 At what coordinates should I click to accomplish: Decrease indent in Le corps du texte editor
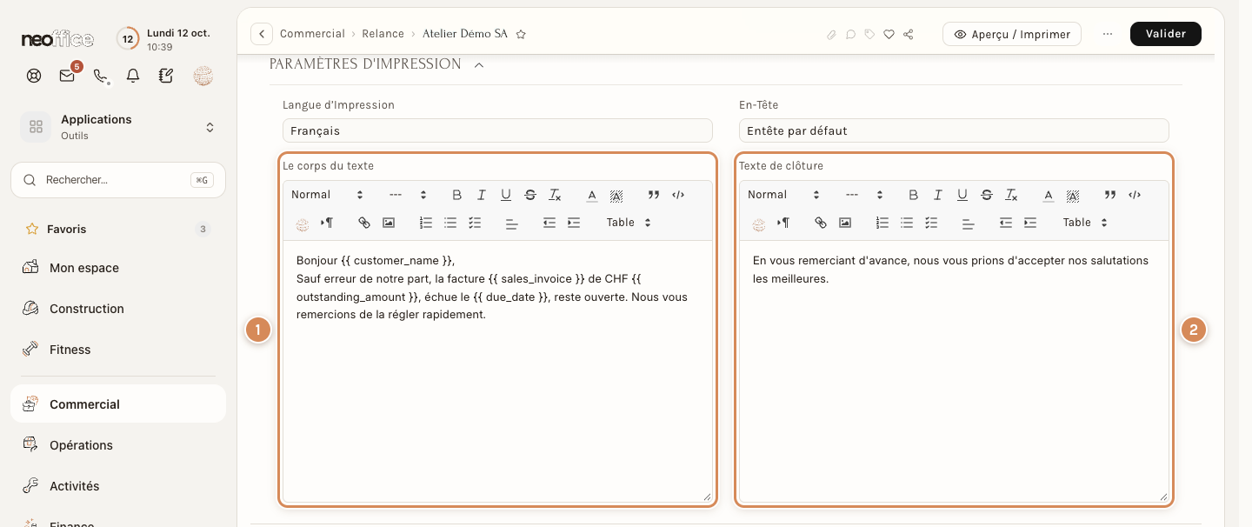tap(549, 223)
